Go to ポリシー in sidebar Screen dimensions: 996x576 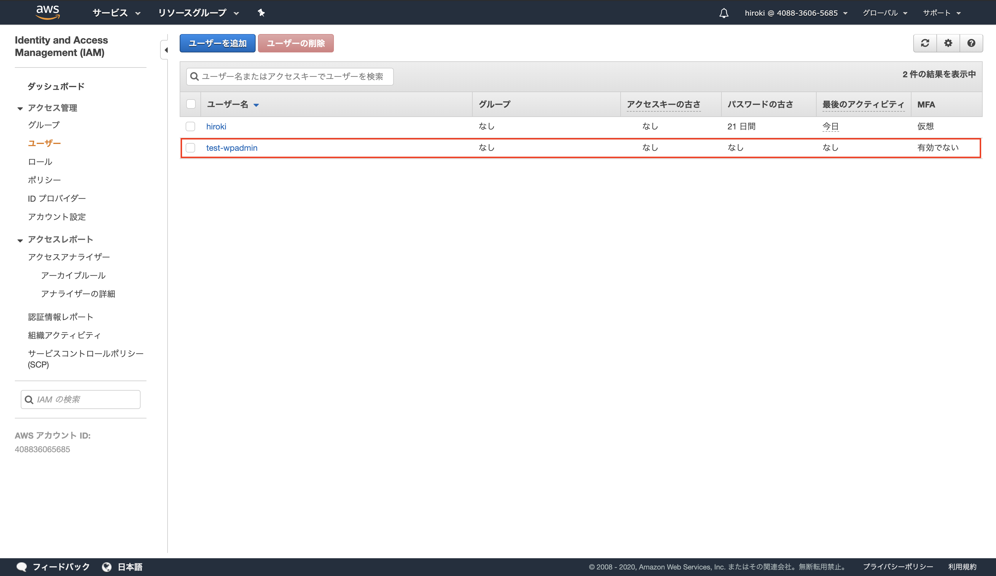pos(44,180)
